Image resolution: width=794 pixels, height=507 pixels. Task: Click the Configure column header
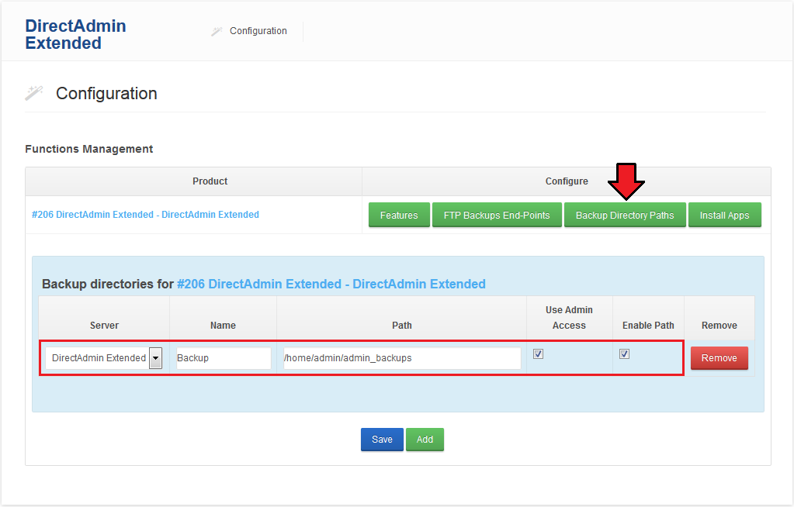(567, 181)
